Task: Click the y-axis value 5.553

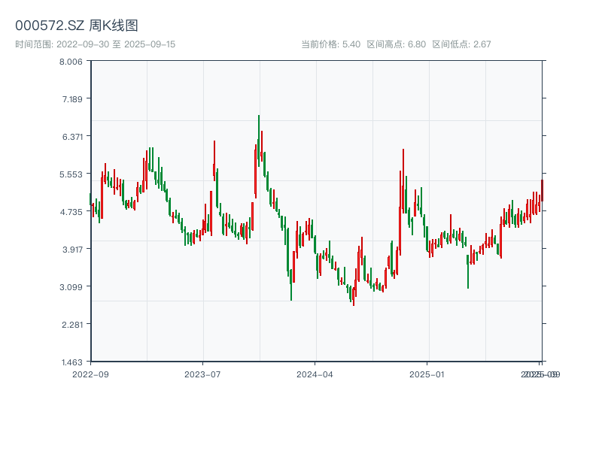Action: [71, 174]
